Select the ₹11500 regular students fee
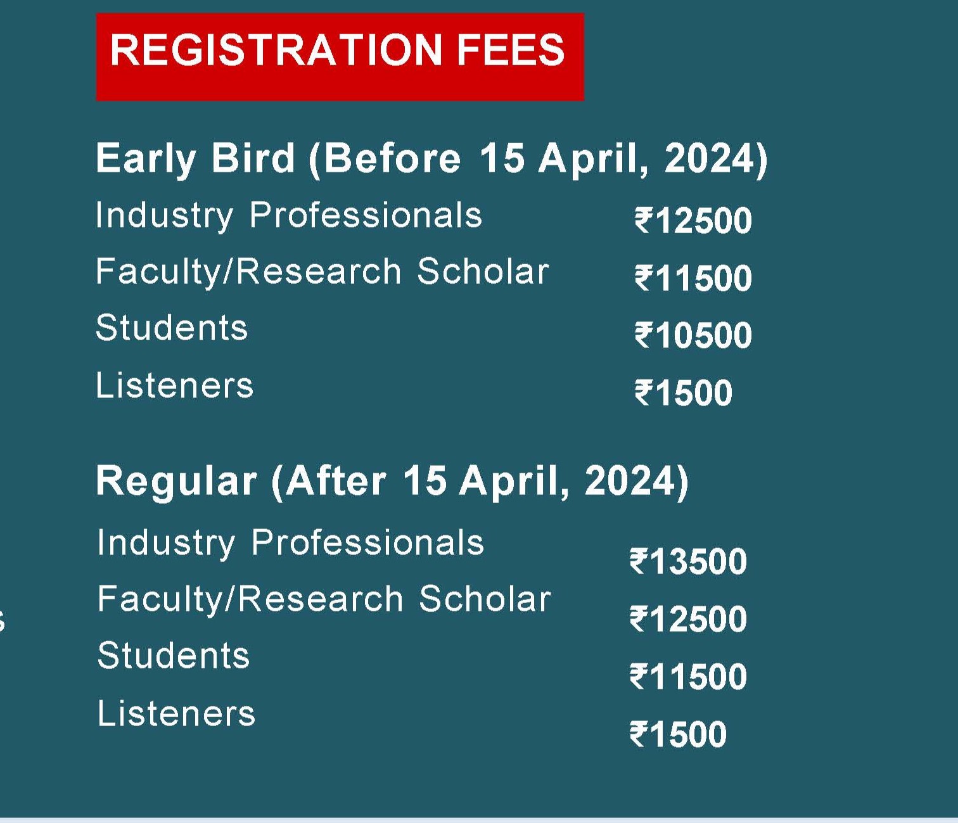The image size is (958, 823). point(688,677)
